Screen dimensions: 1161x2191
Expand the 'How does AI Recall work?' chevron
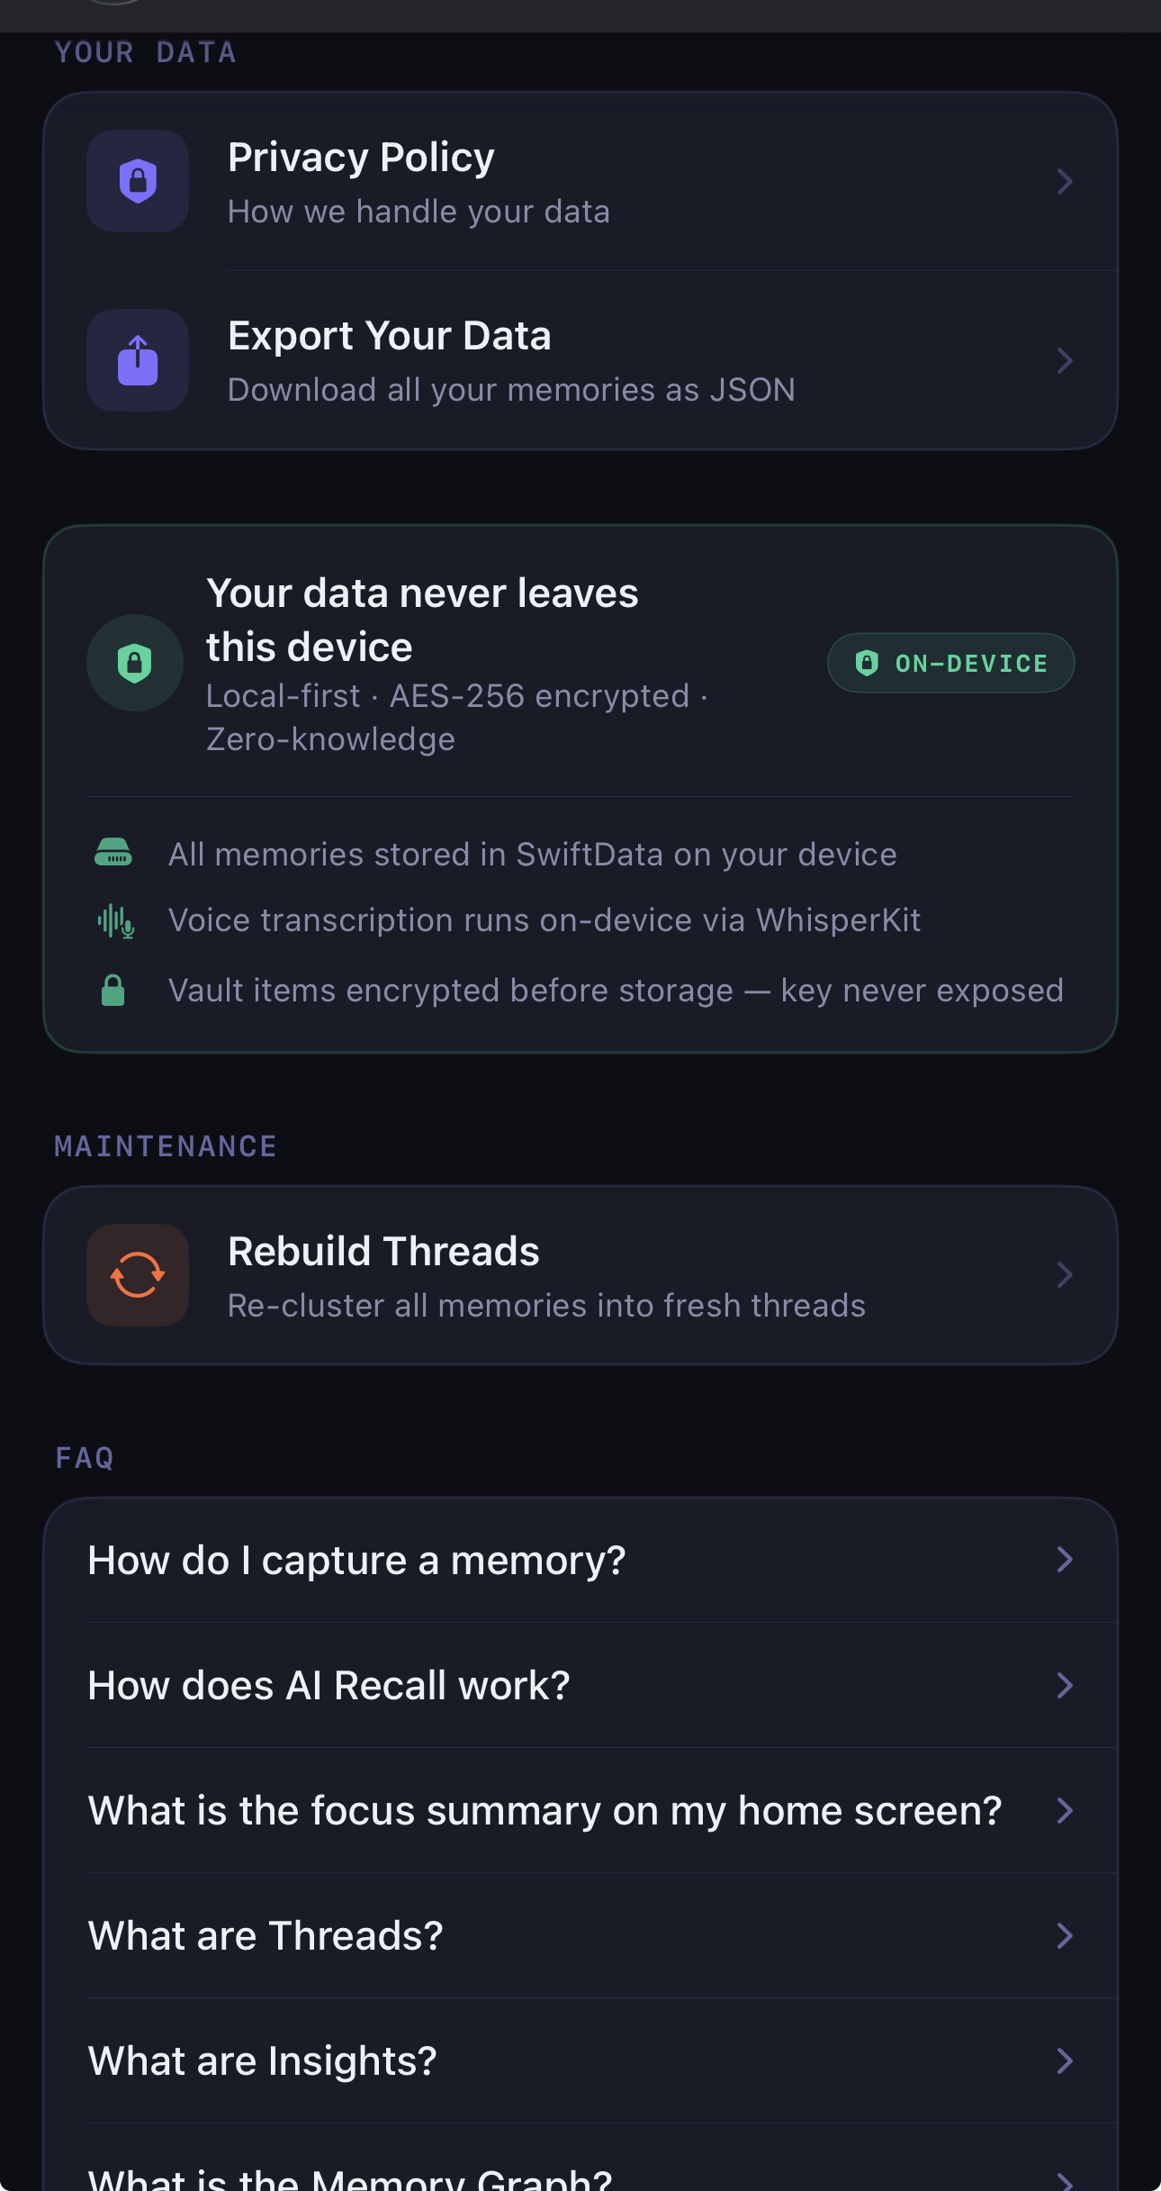tap(1064, 1685)
